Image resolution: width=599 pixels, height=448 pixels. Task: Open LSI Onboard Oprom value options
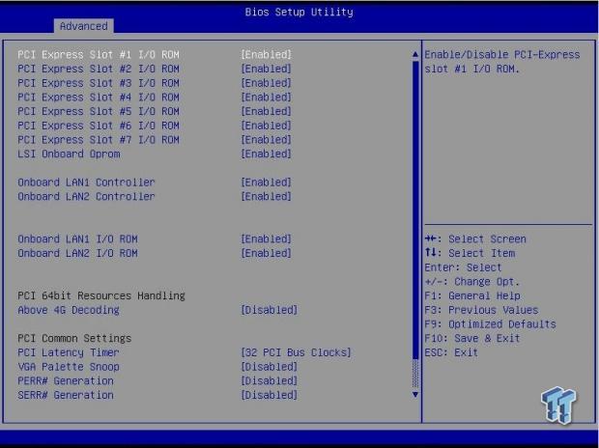(267, 154)
